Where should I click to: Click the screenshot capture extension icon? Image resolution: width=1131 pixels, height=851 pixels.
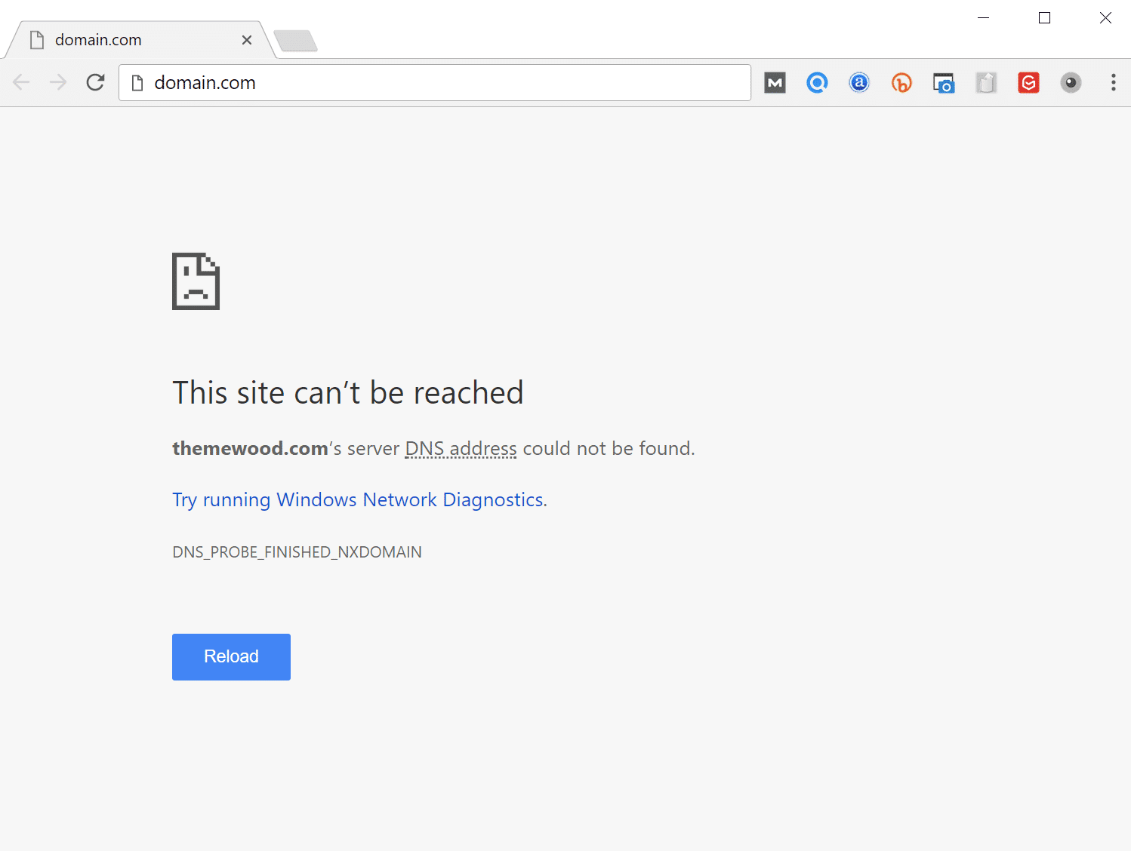943,82
